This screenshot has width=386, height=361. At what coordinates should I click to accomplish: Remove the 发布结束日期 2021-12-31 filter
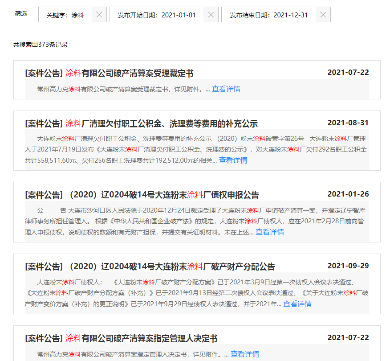(323, 15)
